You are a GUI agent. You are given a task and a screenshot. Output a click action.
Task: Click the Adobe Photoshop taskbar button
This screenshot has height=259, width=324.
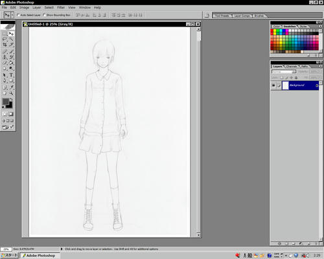[40, 256]
